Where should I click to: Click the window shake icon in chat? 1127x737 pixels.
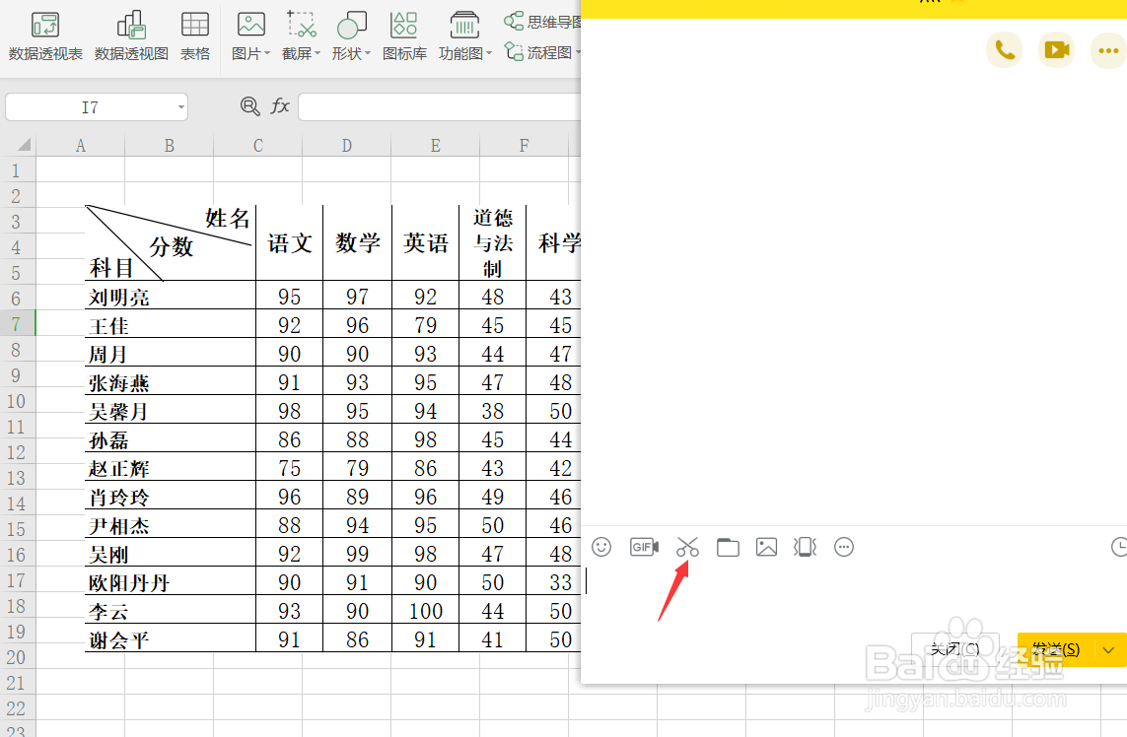(805, 548)
